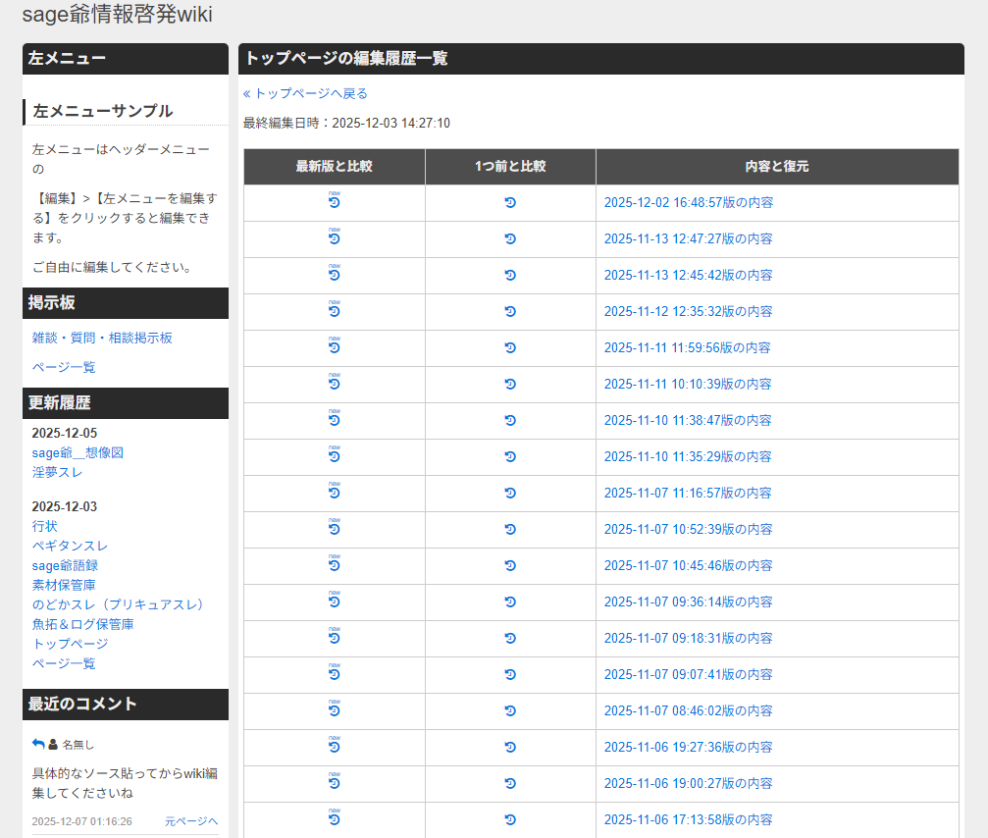Viewport: 988px width, 838px height.
Task: Click latest-compare icon for 2025-11-12 12:35:32 row
Action: (x=334, y=311)
